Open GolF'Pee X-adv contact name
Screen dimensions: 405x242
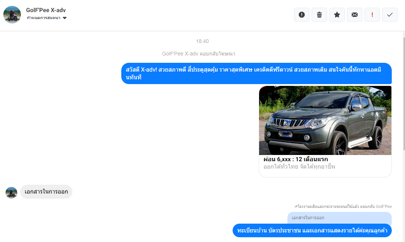pos(46,10)
